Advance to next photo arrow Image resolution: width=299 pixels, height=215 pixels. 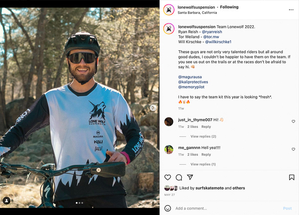153,107
